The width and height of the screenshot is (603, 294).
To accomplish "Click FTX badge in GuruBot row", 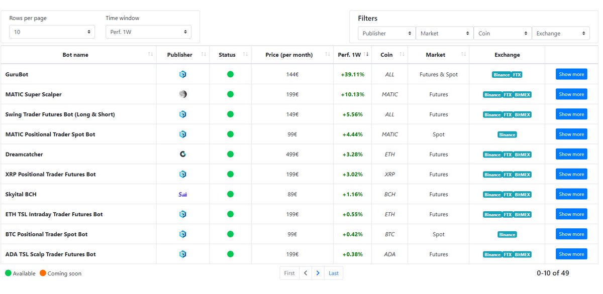I will tap(517, 75).
